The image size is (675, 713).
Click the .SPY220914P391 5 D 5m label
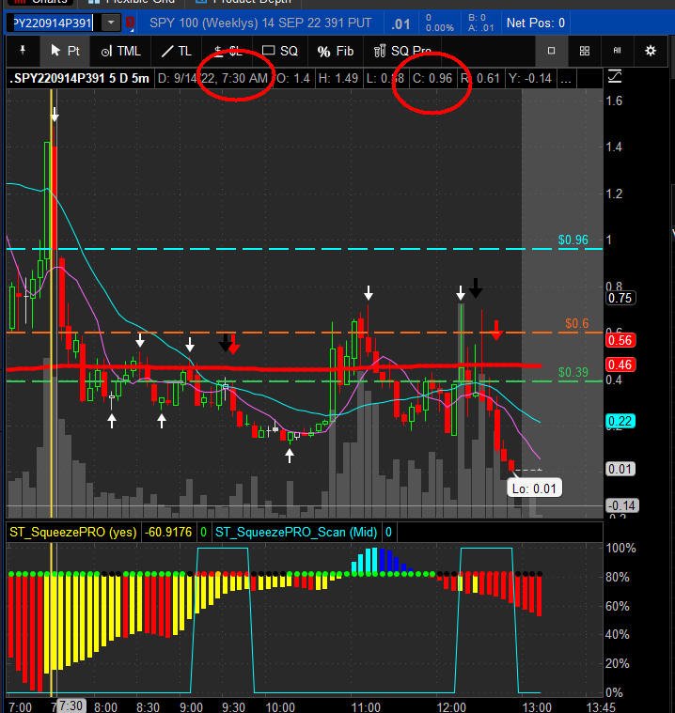tap(80, 78)
